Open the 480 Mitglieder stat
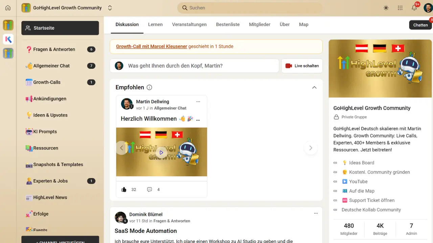 349,229
